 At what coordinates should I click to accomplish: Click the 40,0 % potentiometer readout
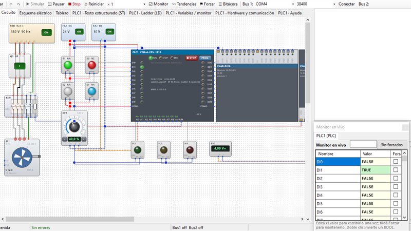click(x=74, y=139)
